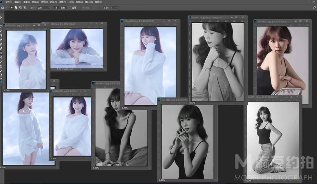This screenshot has width=317, height=184.
Task: Click the 6.25% zoom field of AG4A9038.jpg
Action: click(54, 159)
